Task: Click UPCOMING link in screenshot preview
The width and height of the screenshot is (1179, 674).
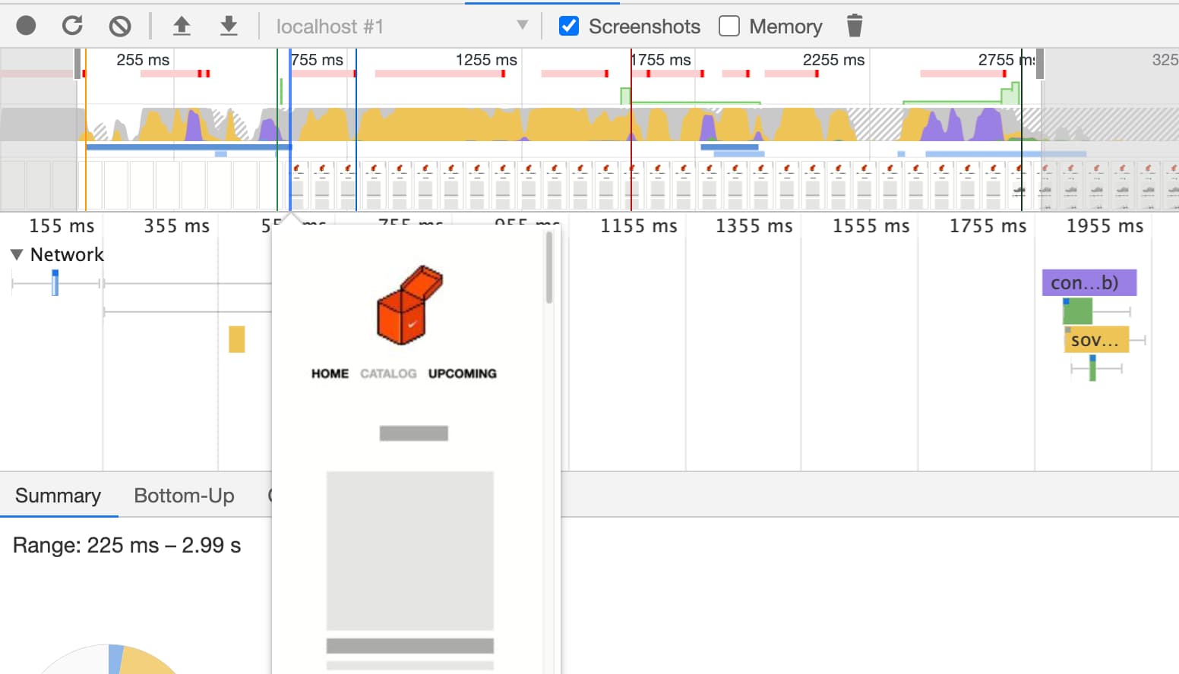Action: pos(462,373)
